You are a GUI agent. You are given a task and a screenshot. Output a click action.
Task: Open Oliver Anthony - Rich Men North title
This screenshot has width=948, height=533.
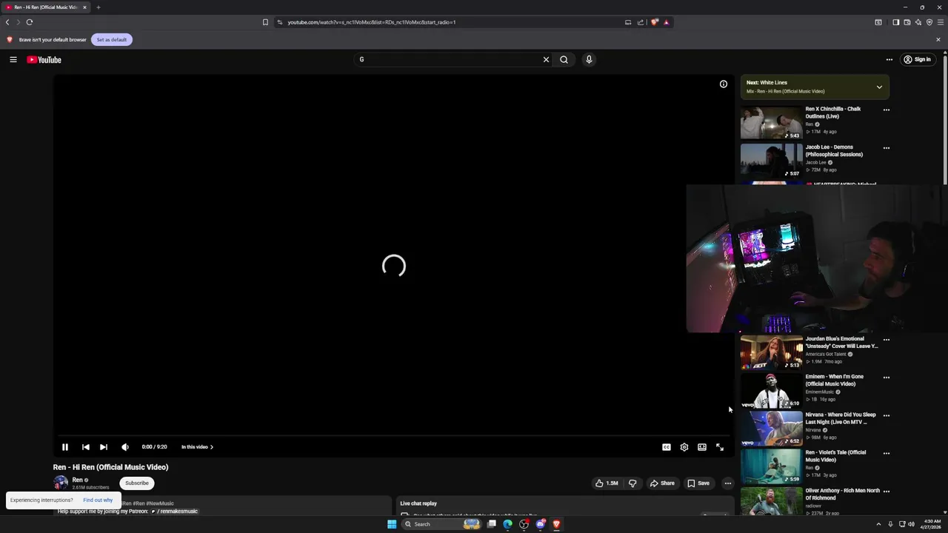click(842, 495)
